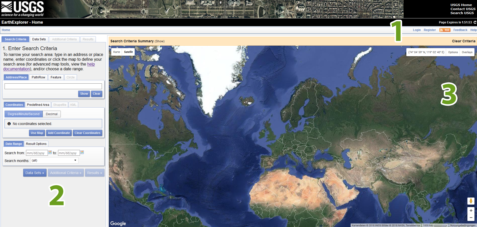Select the Street View pegman icon
The height and width of the screenshot is (227, 477).
[471, 201]
